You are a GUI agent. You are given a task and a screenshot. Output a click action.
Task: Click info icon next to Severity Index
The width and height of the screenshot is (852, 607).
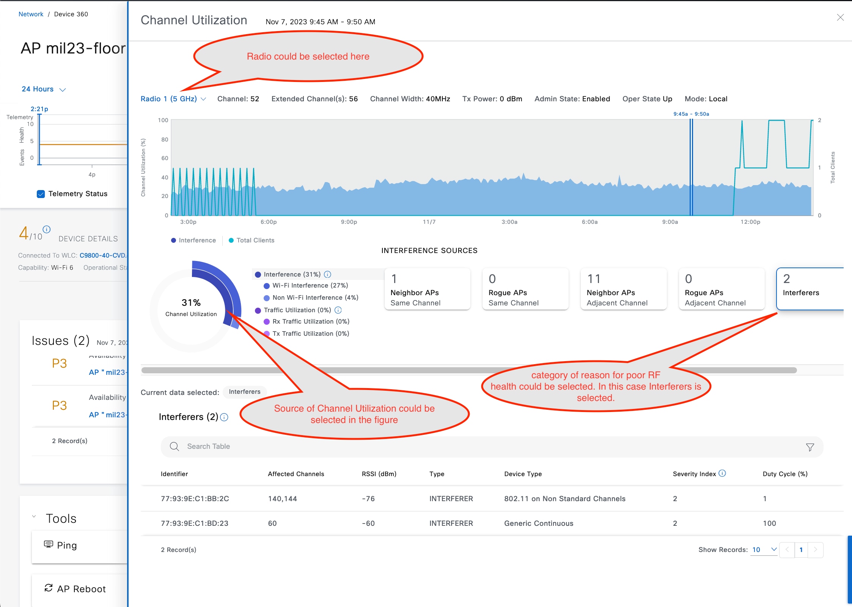(722, 473)
